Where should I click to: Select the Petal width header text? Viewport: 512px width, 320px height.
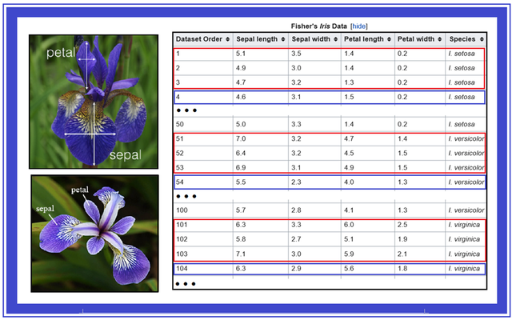point(416,39)
